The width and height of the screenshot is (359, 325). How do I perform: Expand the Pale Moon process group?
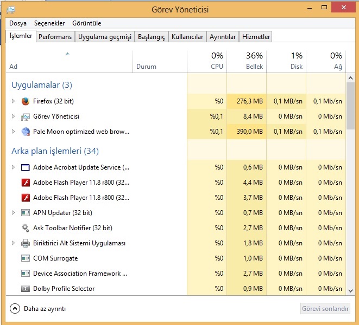point(13,131)
